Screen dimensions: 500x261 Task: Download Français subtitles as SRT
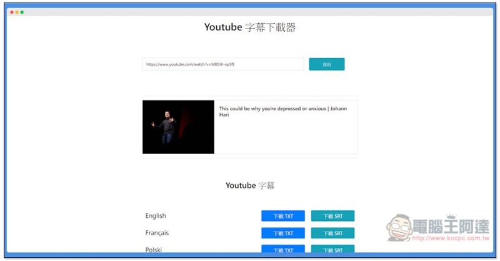pyautogui.click(x=332, y=233)
